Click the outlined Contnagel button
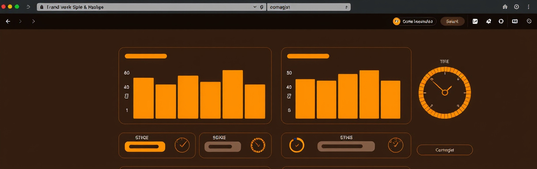The image size is (537, 169). click(445, 150)
